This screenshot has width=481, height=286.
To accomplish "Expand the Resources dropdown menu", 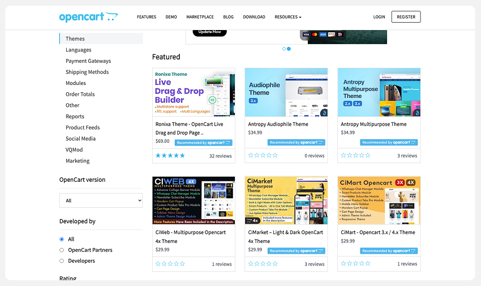I will 287,17.
